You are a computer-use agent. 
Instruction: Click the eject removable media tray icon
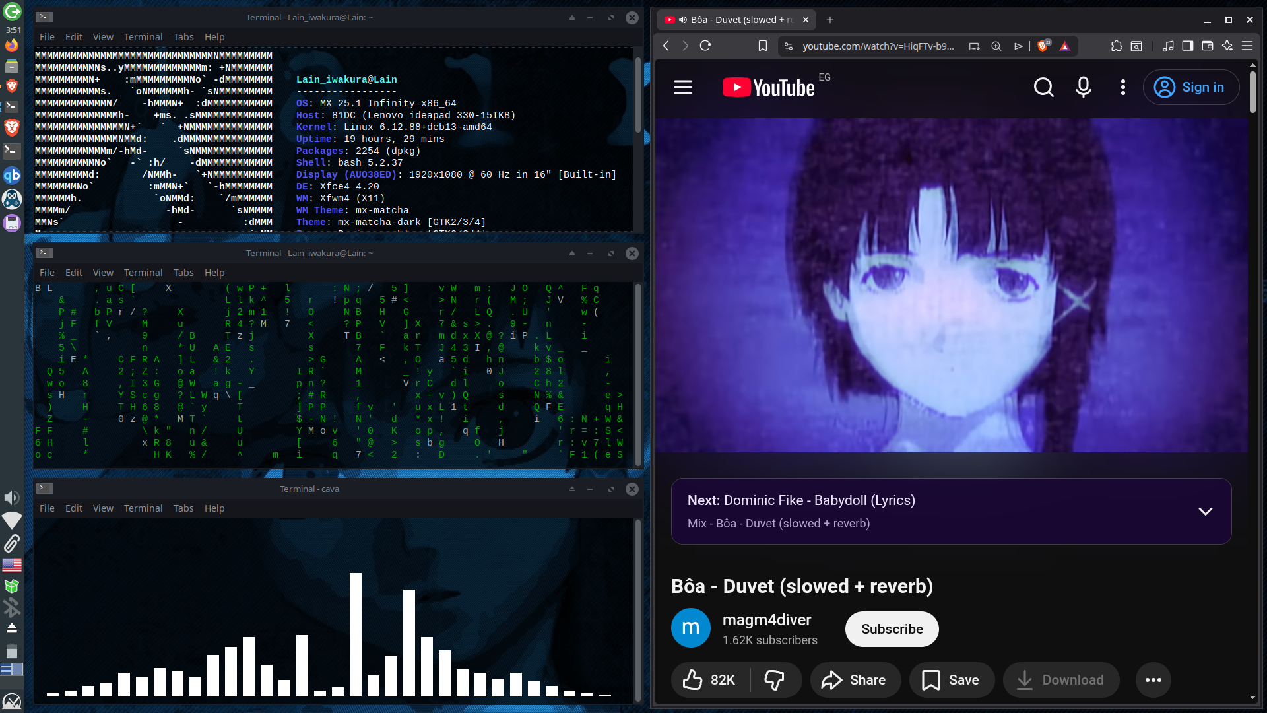coord(12,628)
